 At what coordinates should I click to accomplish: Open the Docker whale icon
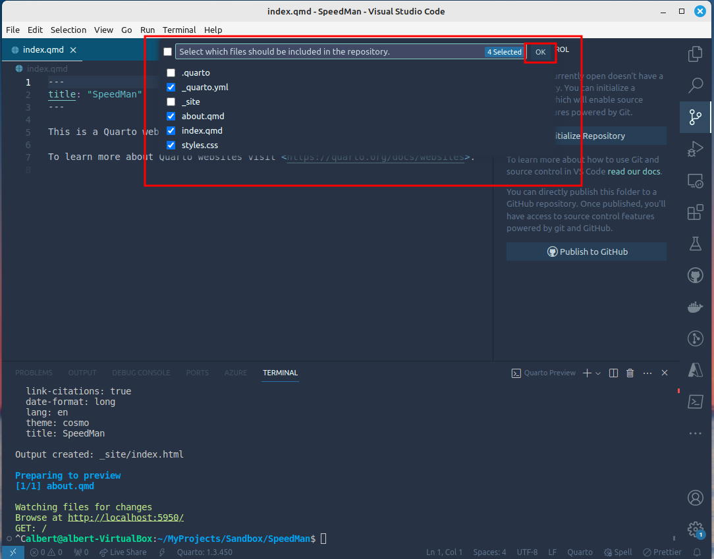pyautogui.click(x=696, y=307)
